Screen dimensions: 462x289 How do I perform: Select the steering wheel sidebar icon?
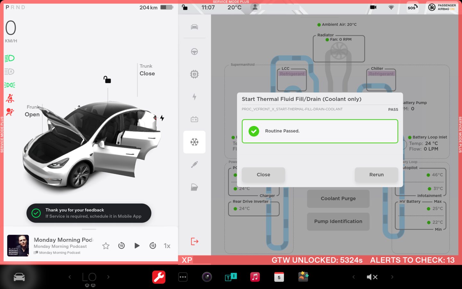194,51
